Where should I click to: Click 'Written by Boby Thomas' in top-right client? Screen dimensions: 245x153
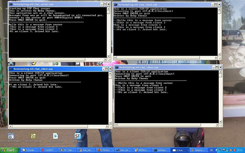click(130, 16)
